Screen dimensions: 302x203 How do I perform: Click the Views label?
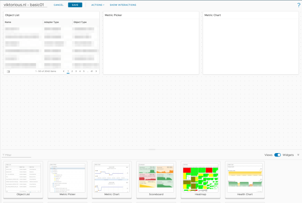point(268,155)
